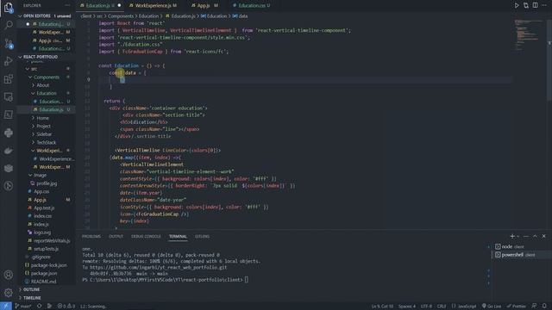Kill terminal with the trash dash icon
This screenshot has width=552, height=310.
525,236
